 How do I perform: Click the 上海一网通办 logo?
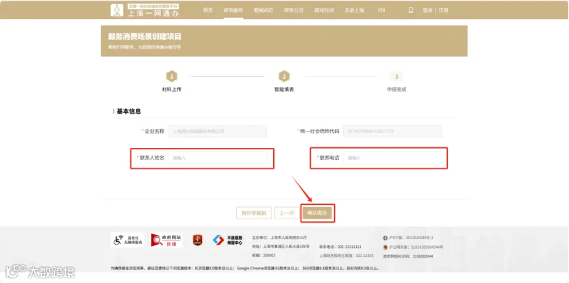coord(144,10)
